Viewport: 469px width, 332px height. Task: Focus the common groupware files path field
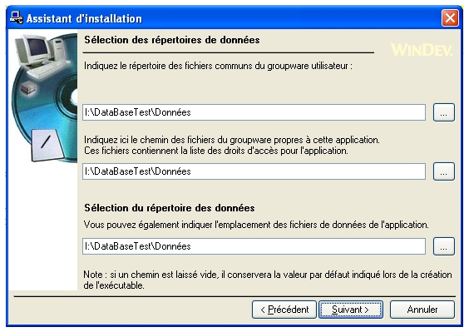[x=254, y=112]
